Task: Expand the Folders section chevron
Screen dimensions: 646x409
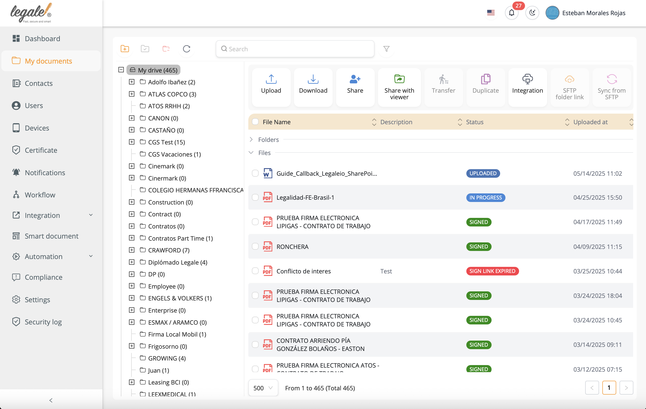Action: pos(251,140)
